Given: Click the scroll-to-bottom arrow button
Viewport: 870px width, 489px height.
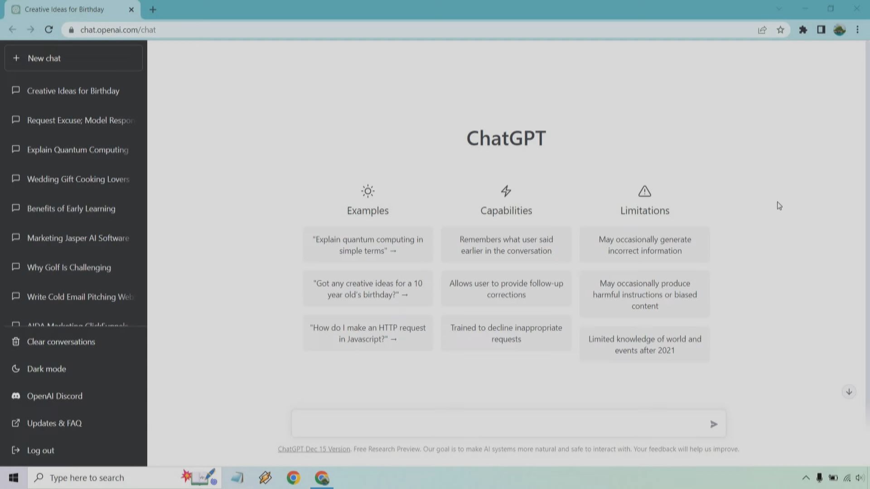Looking at the screenshot, I should point(849,392).
